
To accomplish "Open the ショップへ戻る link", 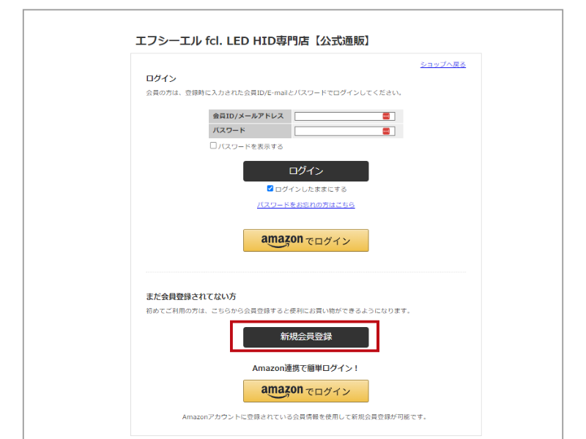I will [x=443, y=64].
